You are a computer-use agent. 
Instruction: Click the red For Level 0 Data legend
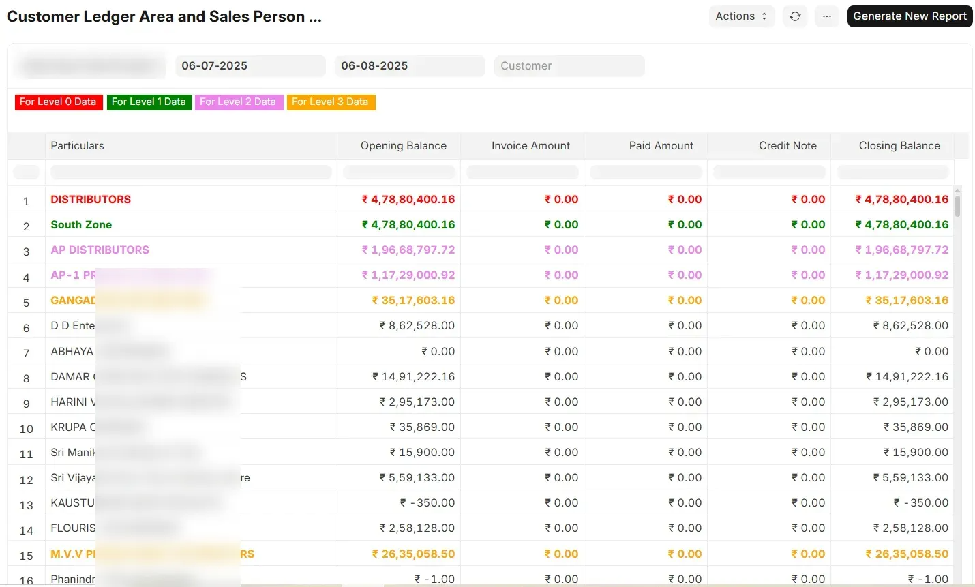tap(58, 102)
